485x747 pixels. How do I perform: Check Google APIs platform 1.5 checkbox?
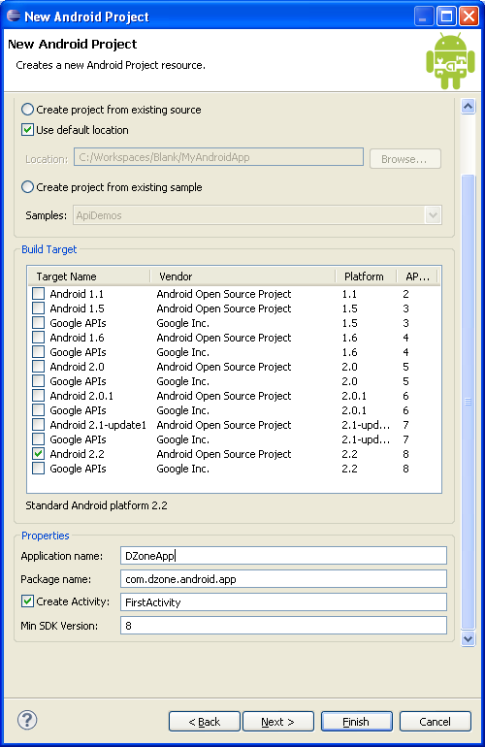(x=38, y=322)
